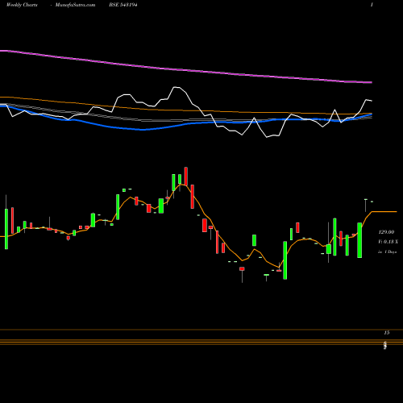Click the 'BSE 543194' symbol text
Image resolution: width=403 pixels, height=403 pixels.
coord(123,5)
